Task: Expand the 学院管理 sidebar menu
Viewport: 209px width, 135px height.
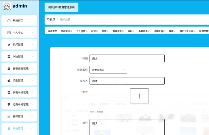Action: click(x=19, y=57)
